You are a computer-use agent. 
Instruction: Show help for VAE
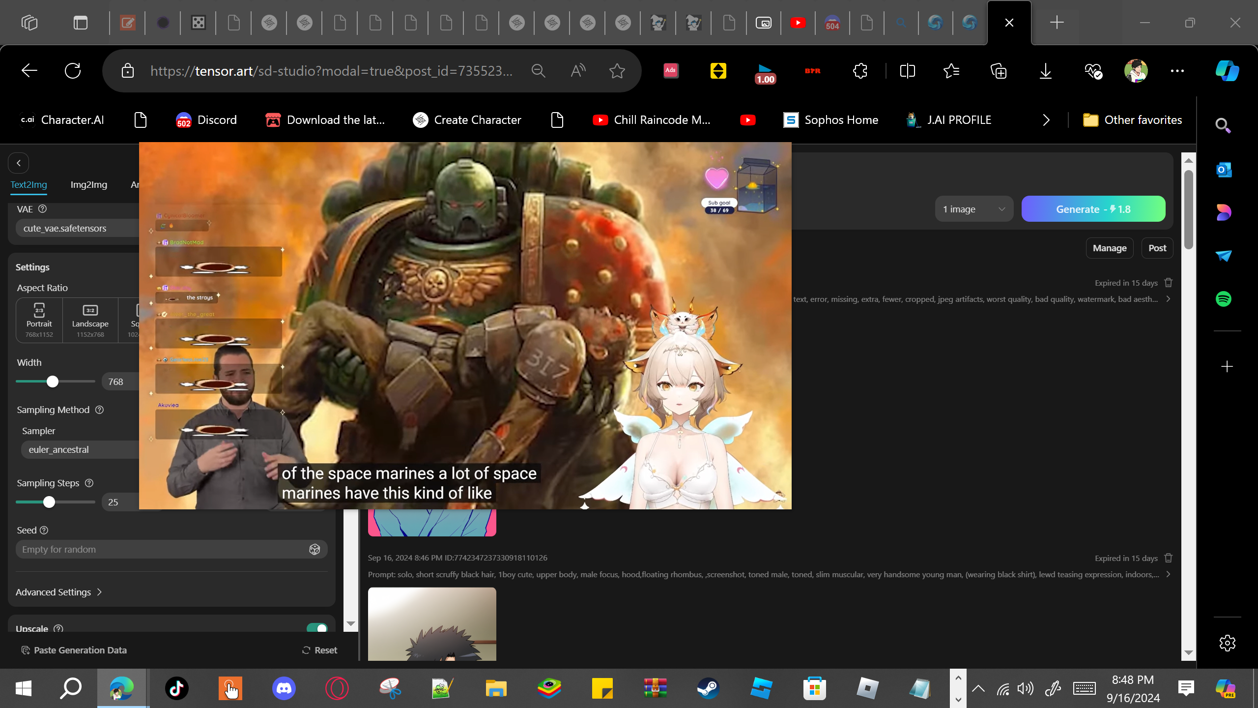43,209
